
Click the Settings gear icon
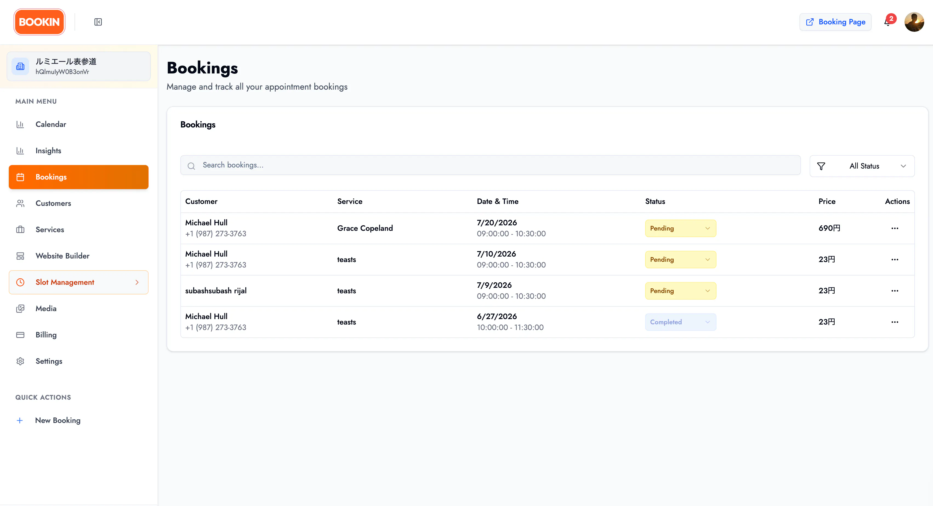20,361
